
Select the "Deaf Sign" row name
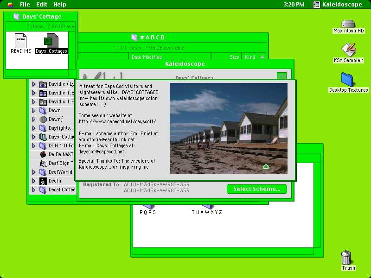point(62,164)
